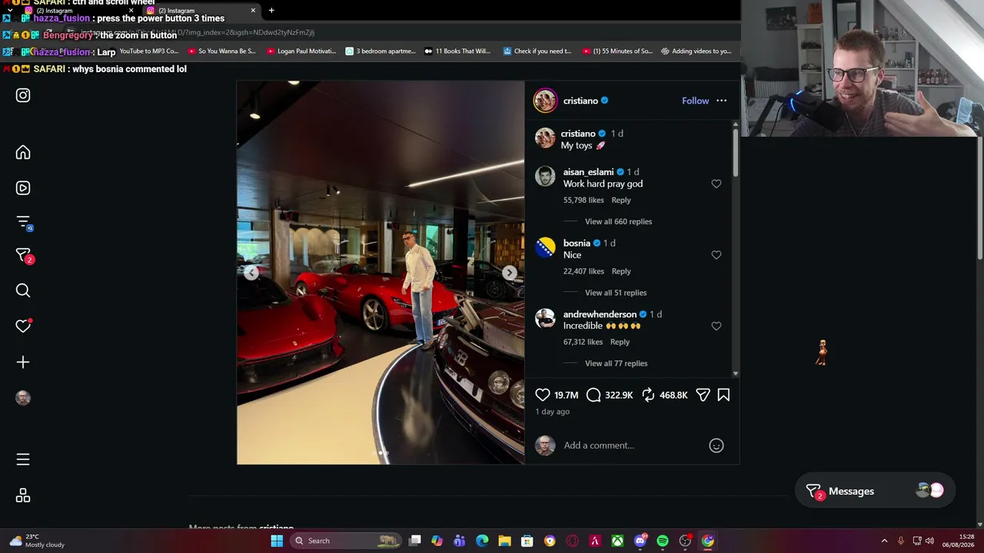Open aisan_eslami's profile from comment
Image resolution: width=984 pixels, height=553 pixels.
(x=588, y=172)
